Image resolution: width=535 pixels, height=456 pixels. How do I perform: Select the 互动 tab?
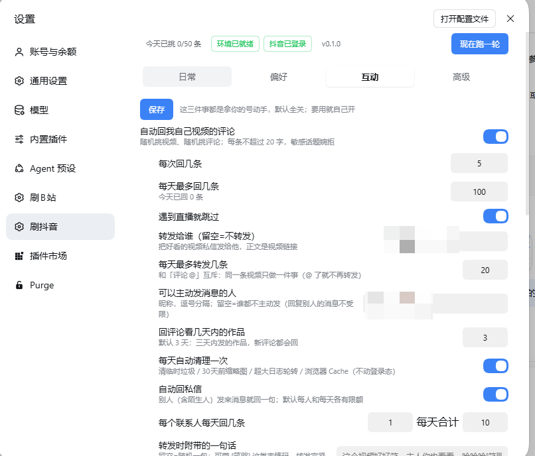coord(370,77)
